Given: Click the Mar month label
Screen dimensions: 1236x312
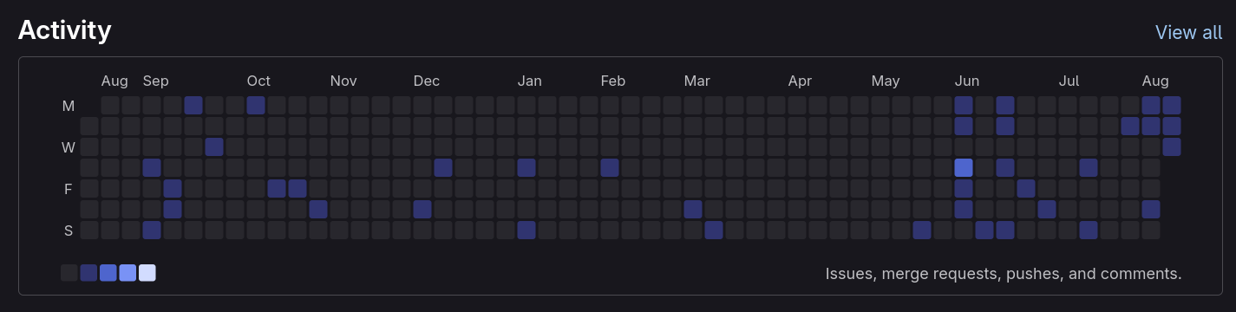Looking at the screenshot, I should [x=697, y=81].
